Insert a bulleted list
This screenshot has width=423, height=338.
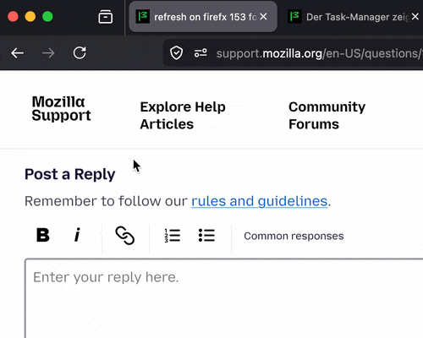pos(206,235)
